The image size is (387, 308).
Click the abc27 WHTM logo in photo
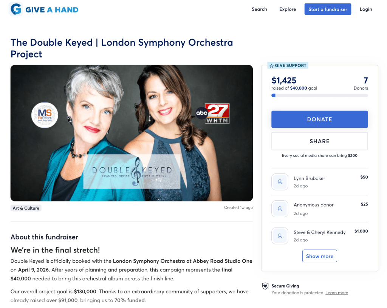[x=213, y=113]
